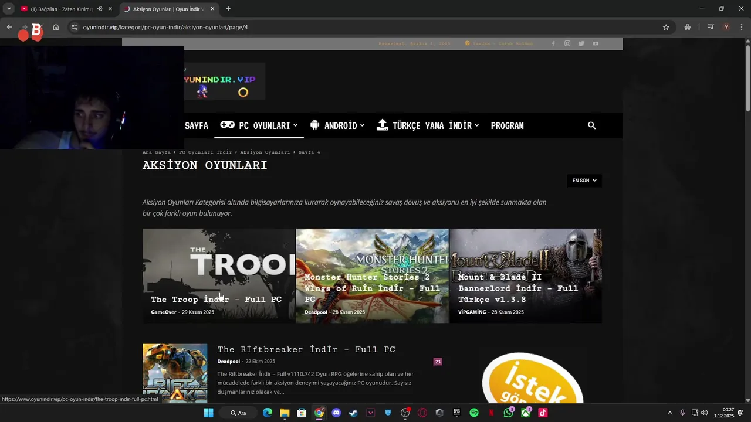Click the oyunindir.vip site logo
The height and width of the screenshot is (422, 751).
pyautogui.click(x=225, y=81)
